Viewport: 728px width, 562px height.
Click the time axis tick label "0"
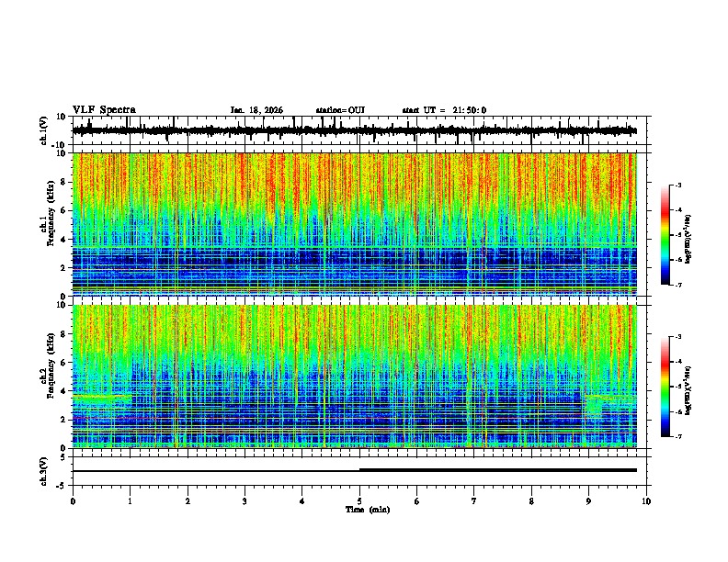[x=73, y=501]
